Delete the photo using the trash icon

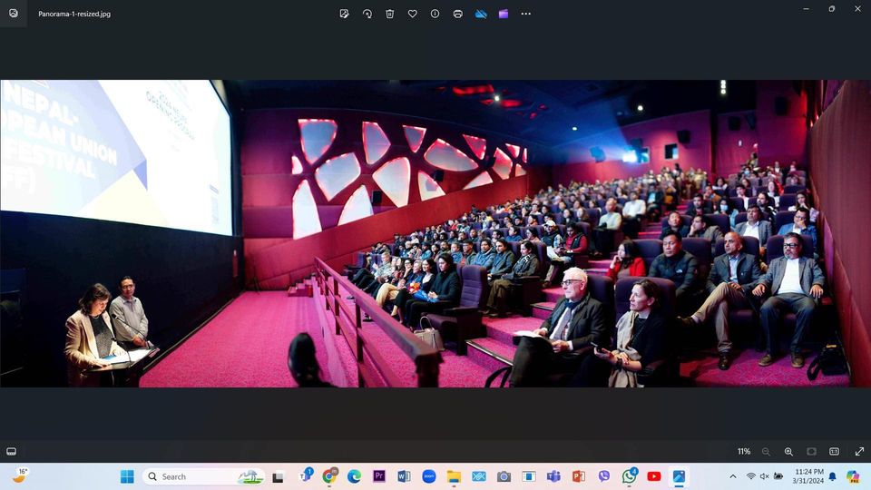390,14
